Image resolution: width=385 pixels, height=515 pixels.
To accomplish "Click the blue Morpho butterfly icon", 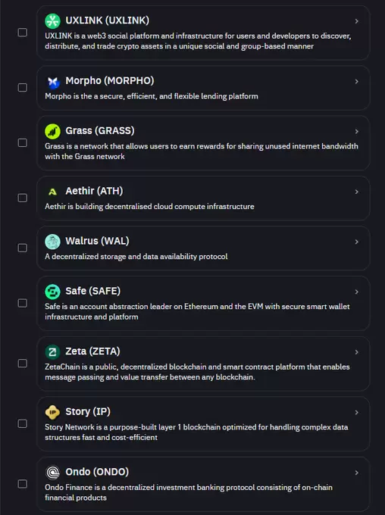I will [52, 82].
